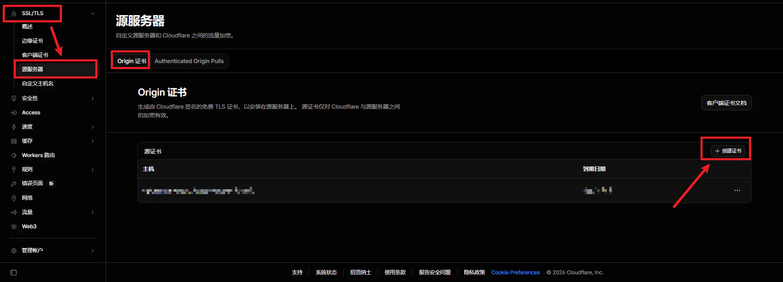Click the 源证书 table title
Screen dimensions: 783x282
[153, 151]
